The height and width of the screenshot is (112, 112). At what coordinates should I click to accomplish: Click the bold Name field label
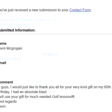(x=3, y=44)
